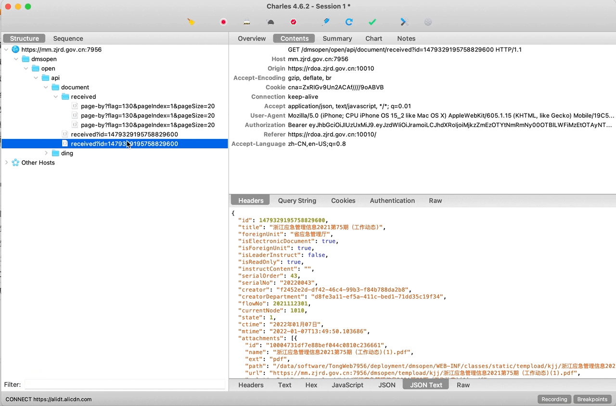Switch to Sequence view
Screen dimensions: 616x406
click(x=68, y=38)
